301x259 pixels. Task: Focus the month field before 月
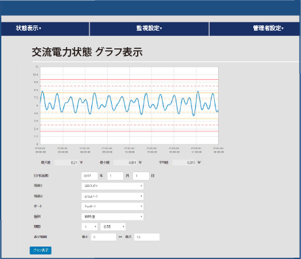coord(116,176)
